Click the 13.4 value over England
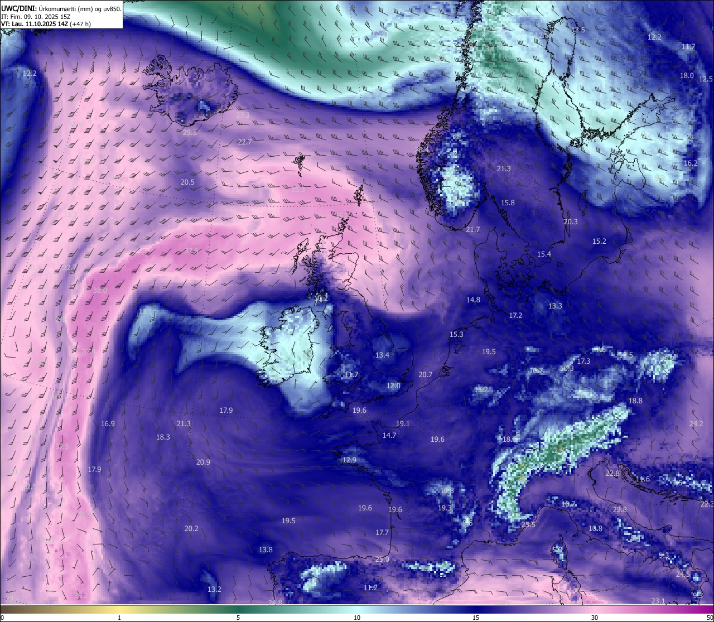714x622 pixels. (x=382, y=355)
